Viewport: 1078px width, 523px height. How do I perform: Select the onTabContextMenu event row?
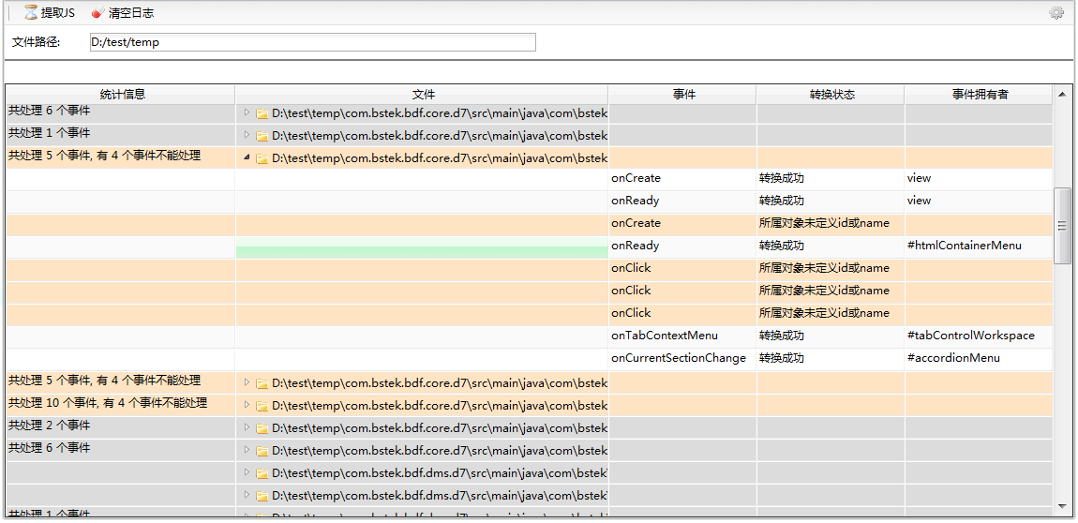pos(664,336)
